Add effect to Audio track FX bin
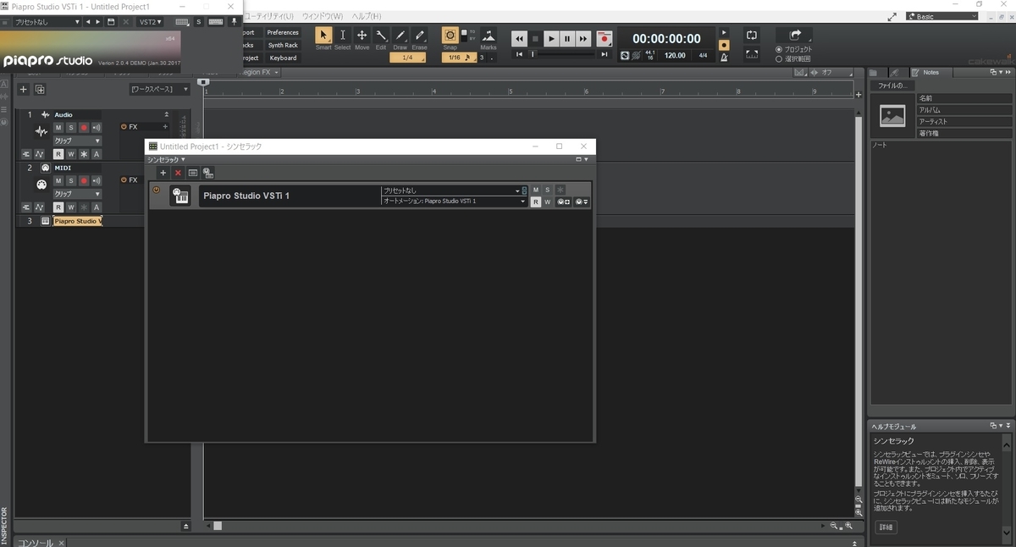1016x547 pixels. pyautogui.click(x=165, y=127)
